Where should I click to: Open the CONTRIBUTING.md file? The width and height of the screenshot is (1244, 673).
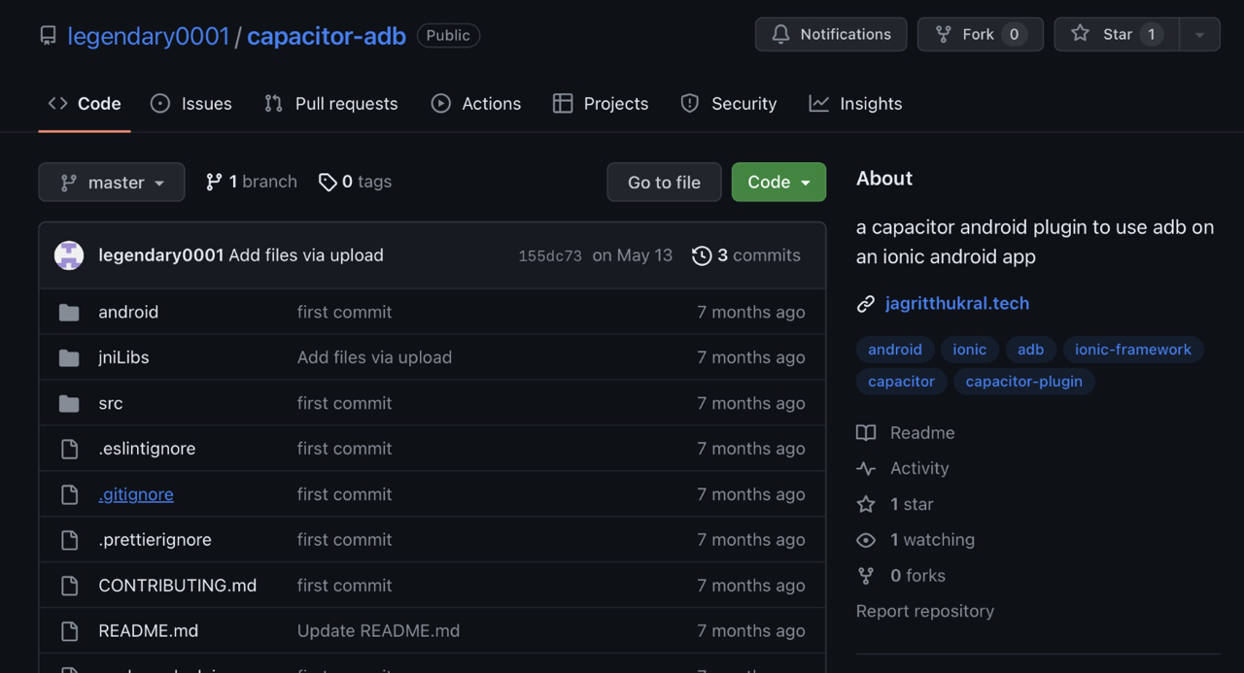[178, 586]
